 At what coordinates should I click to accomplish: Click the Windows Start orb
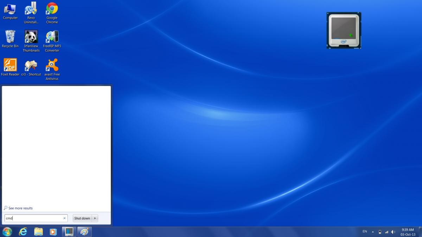click(7, 232)
